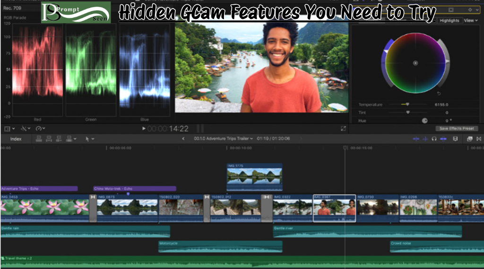484x269 pixels.
Task: Toggle audio skimming waveform icon
Action: [x=425, y=139]
